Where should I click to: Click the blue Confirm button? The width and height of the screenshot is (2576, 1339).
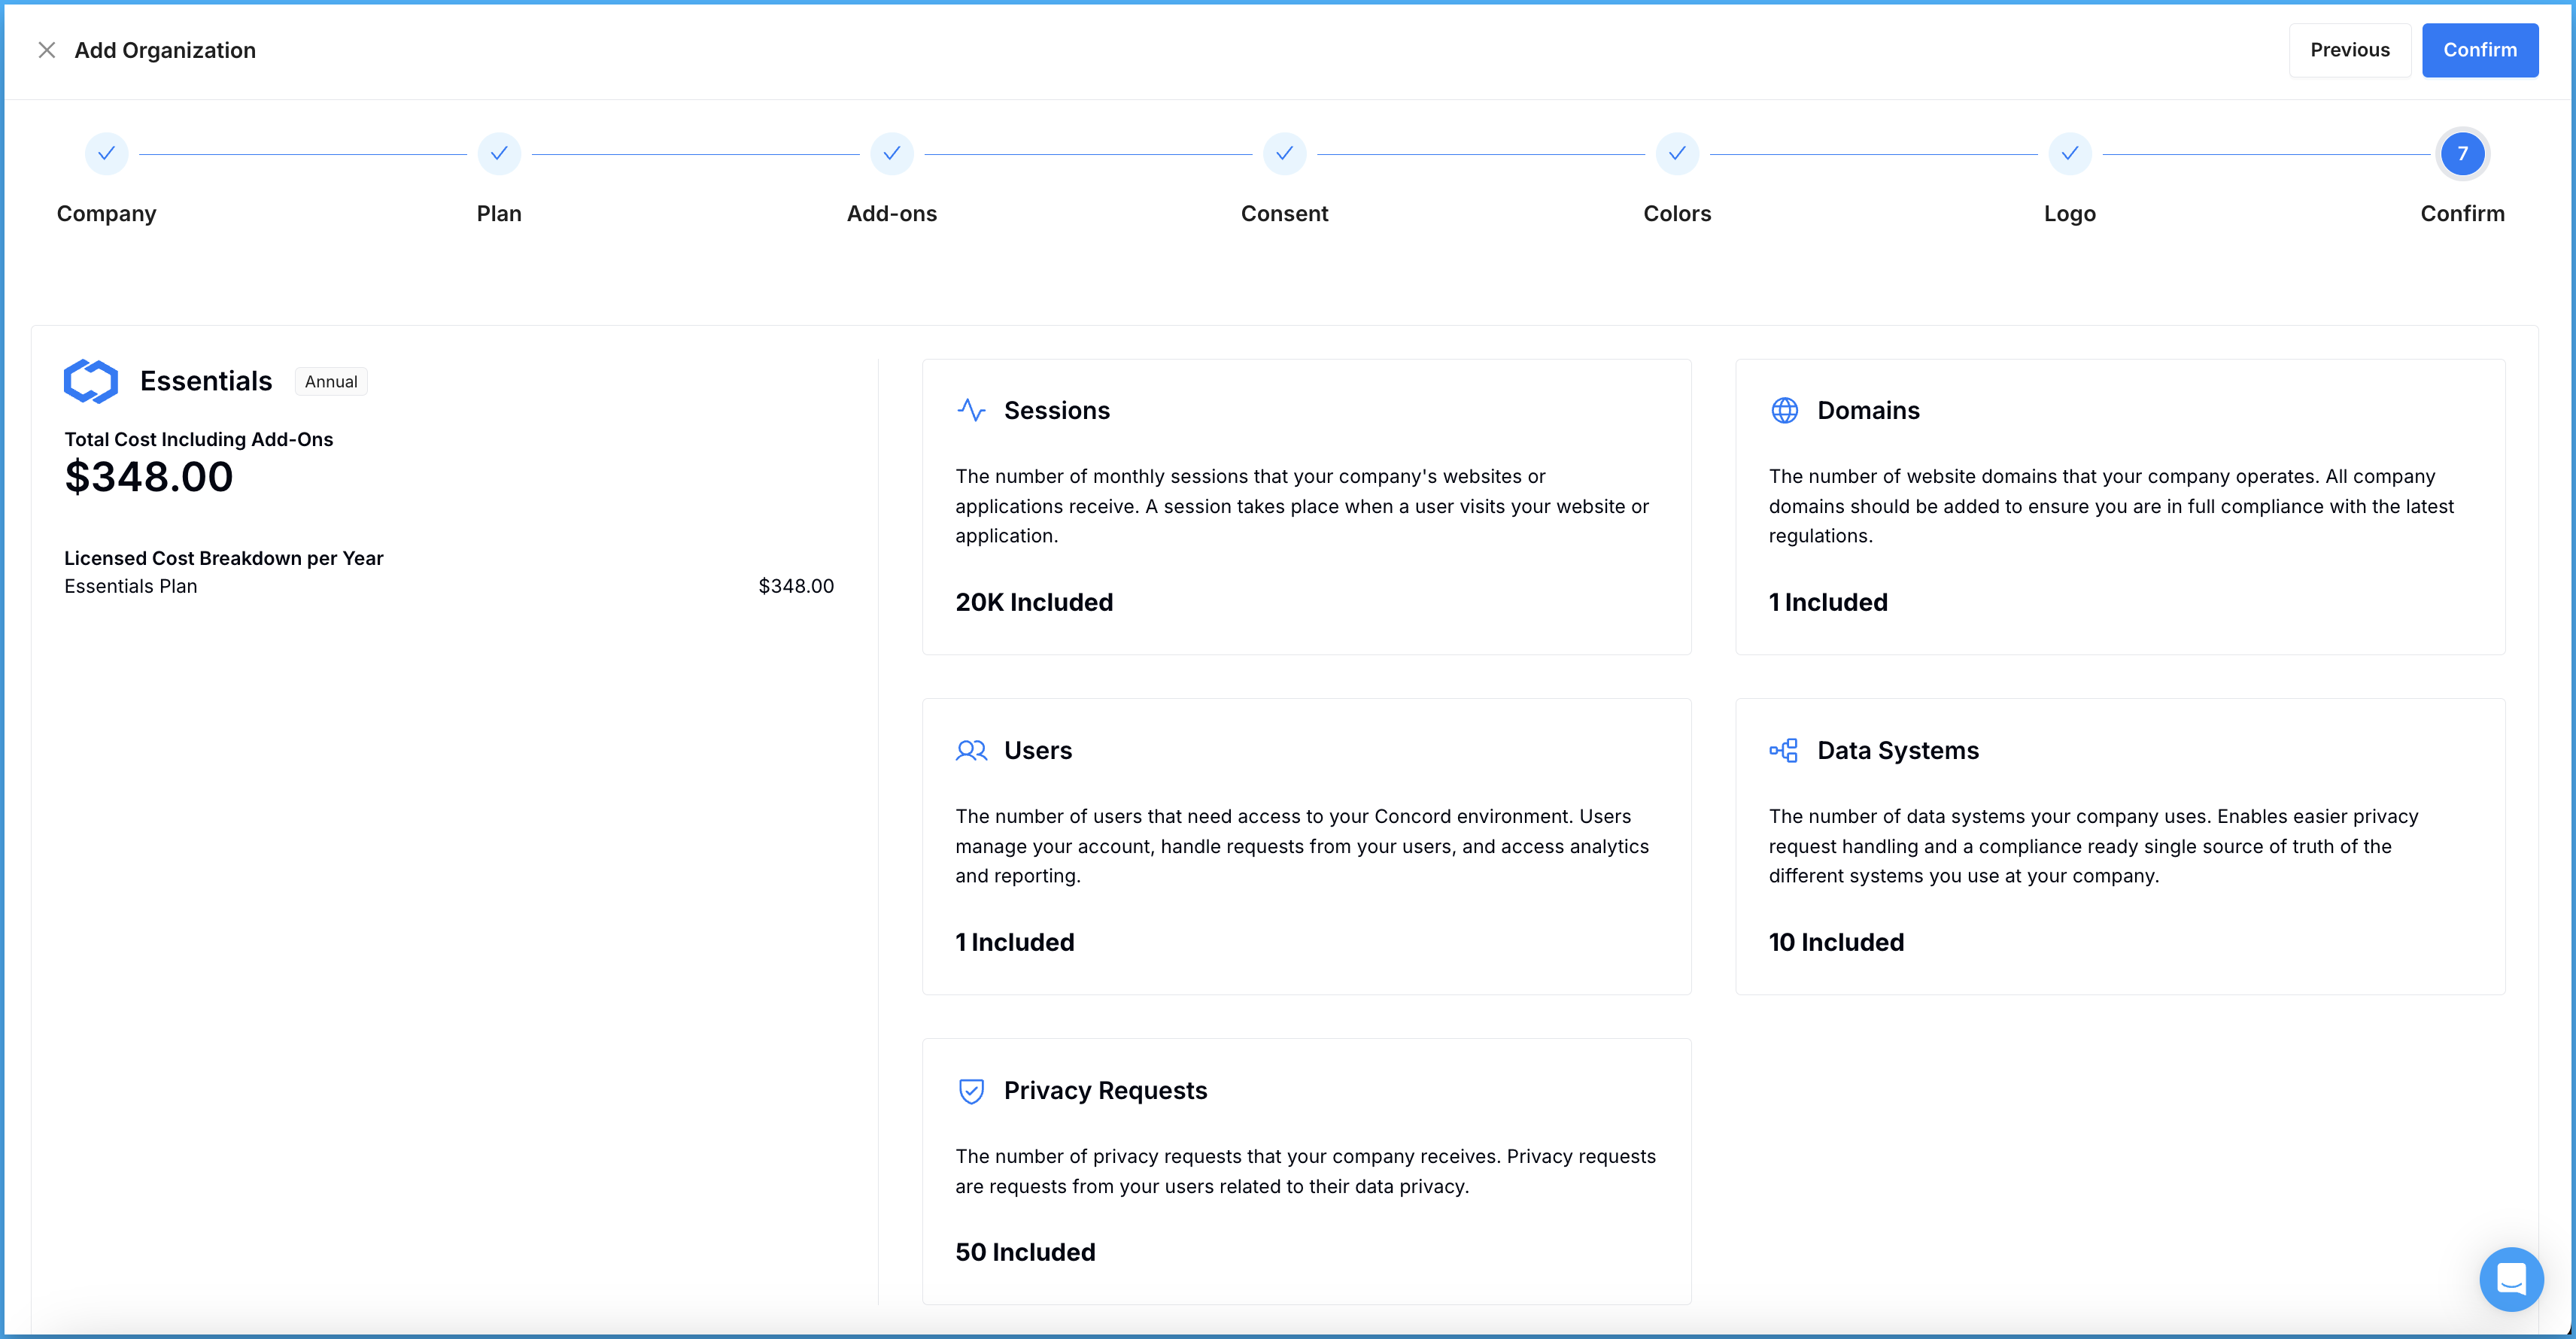pyautogui.click(x=2479, y=50)
